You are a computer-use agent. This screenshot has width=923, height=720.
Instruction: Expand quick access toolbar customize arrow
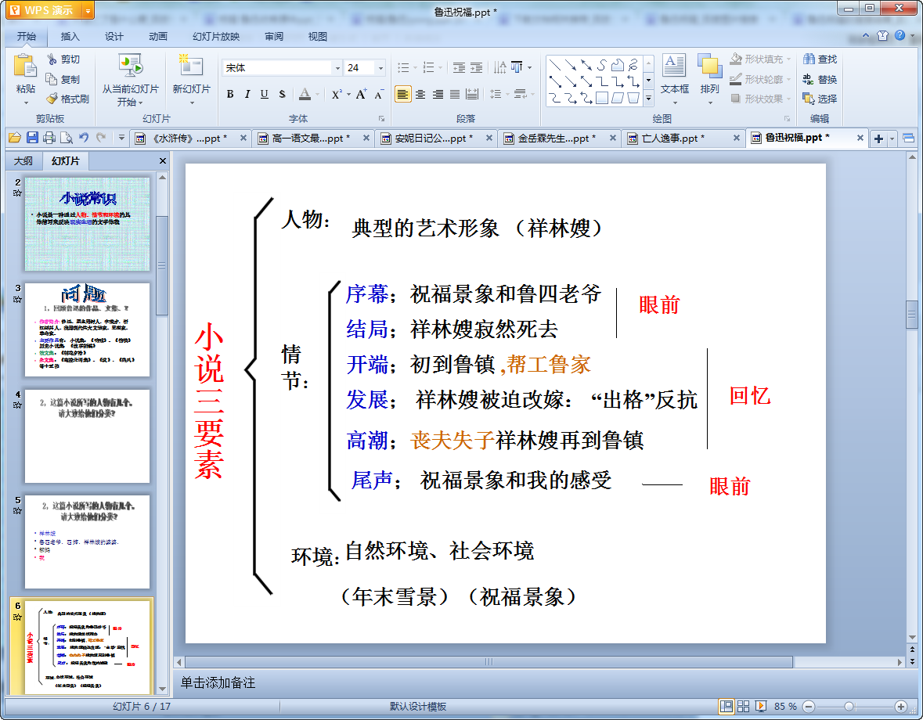[121, 138]
